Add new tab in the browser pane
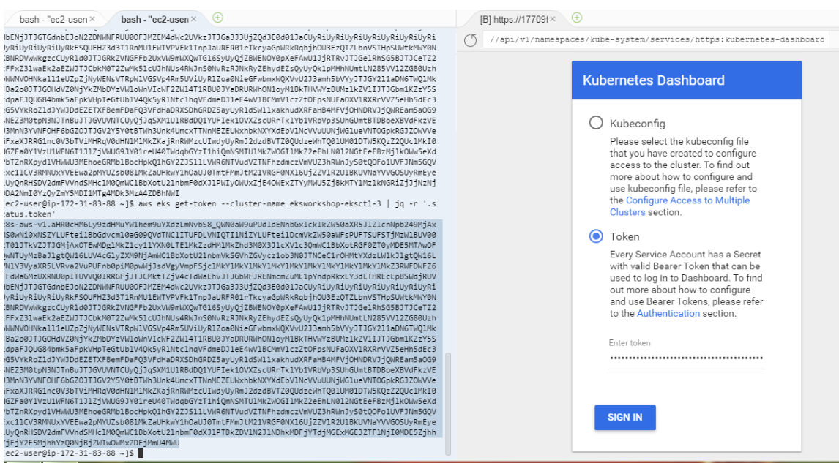The width and height of the screenshot is (839, 463). click(x=576, y=18)
